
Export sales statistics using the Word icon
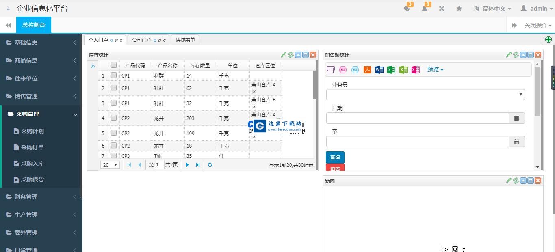pos(379,69)
